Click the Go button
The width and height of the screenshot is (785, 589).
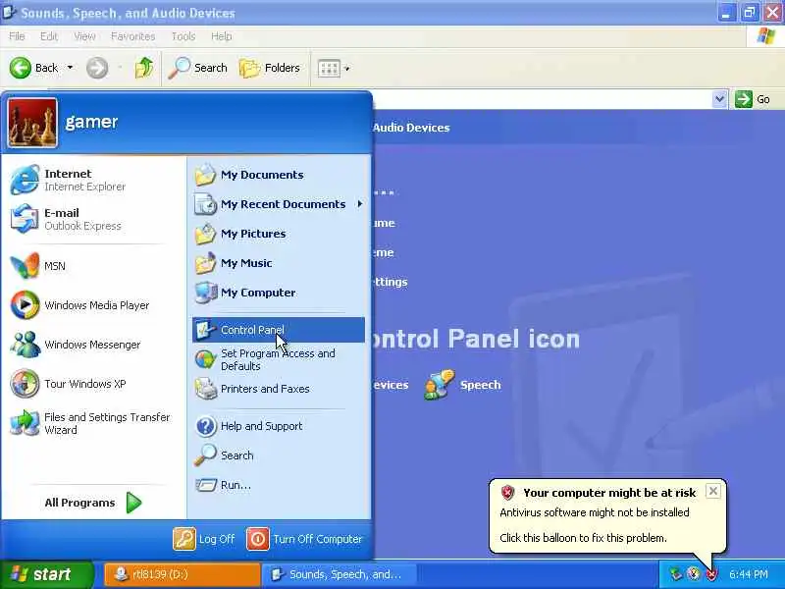click(x=753, y=99)
